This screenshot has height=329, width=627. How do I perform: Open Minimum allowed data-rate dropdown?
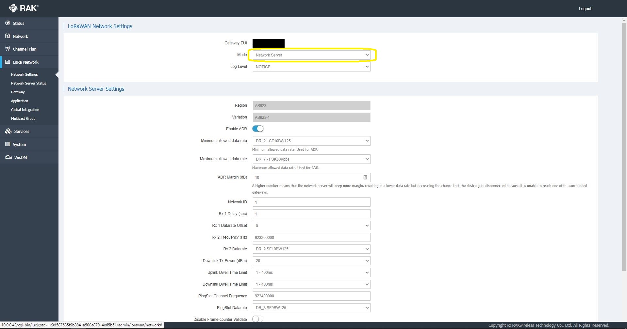311,141
